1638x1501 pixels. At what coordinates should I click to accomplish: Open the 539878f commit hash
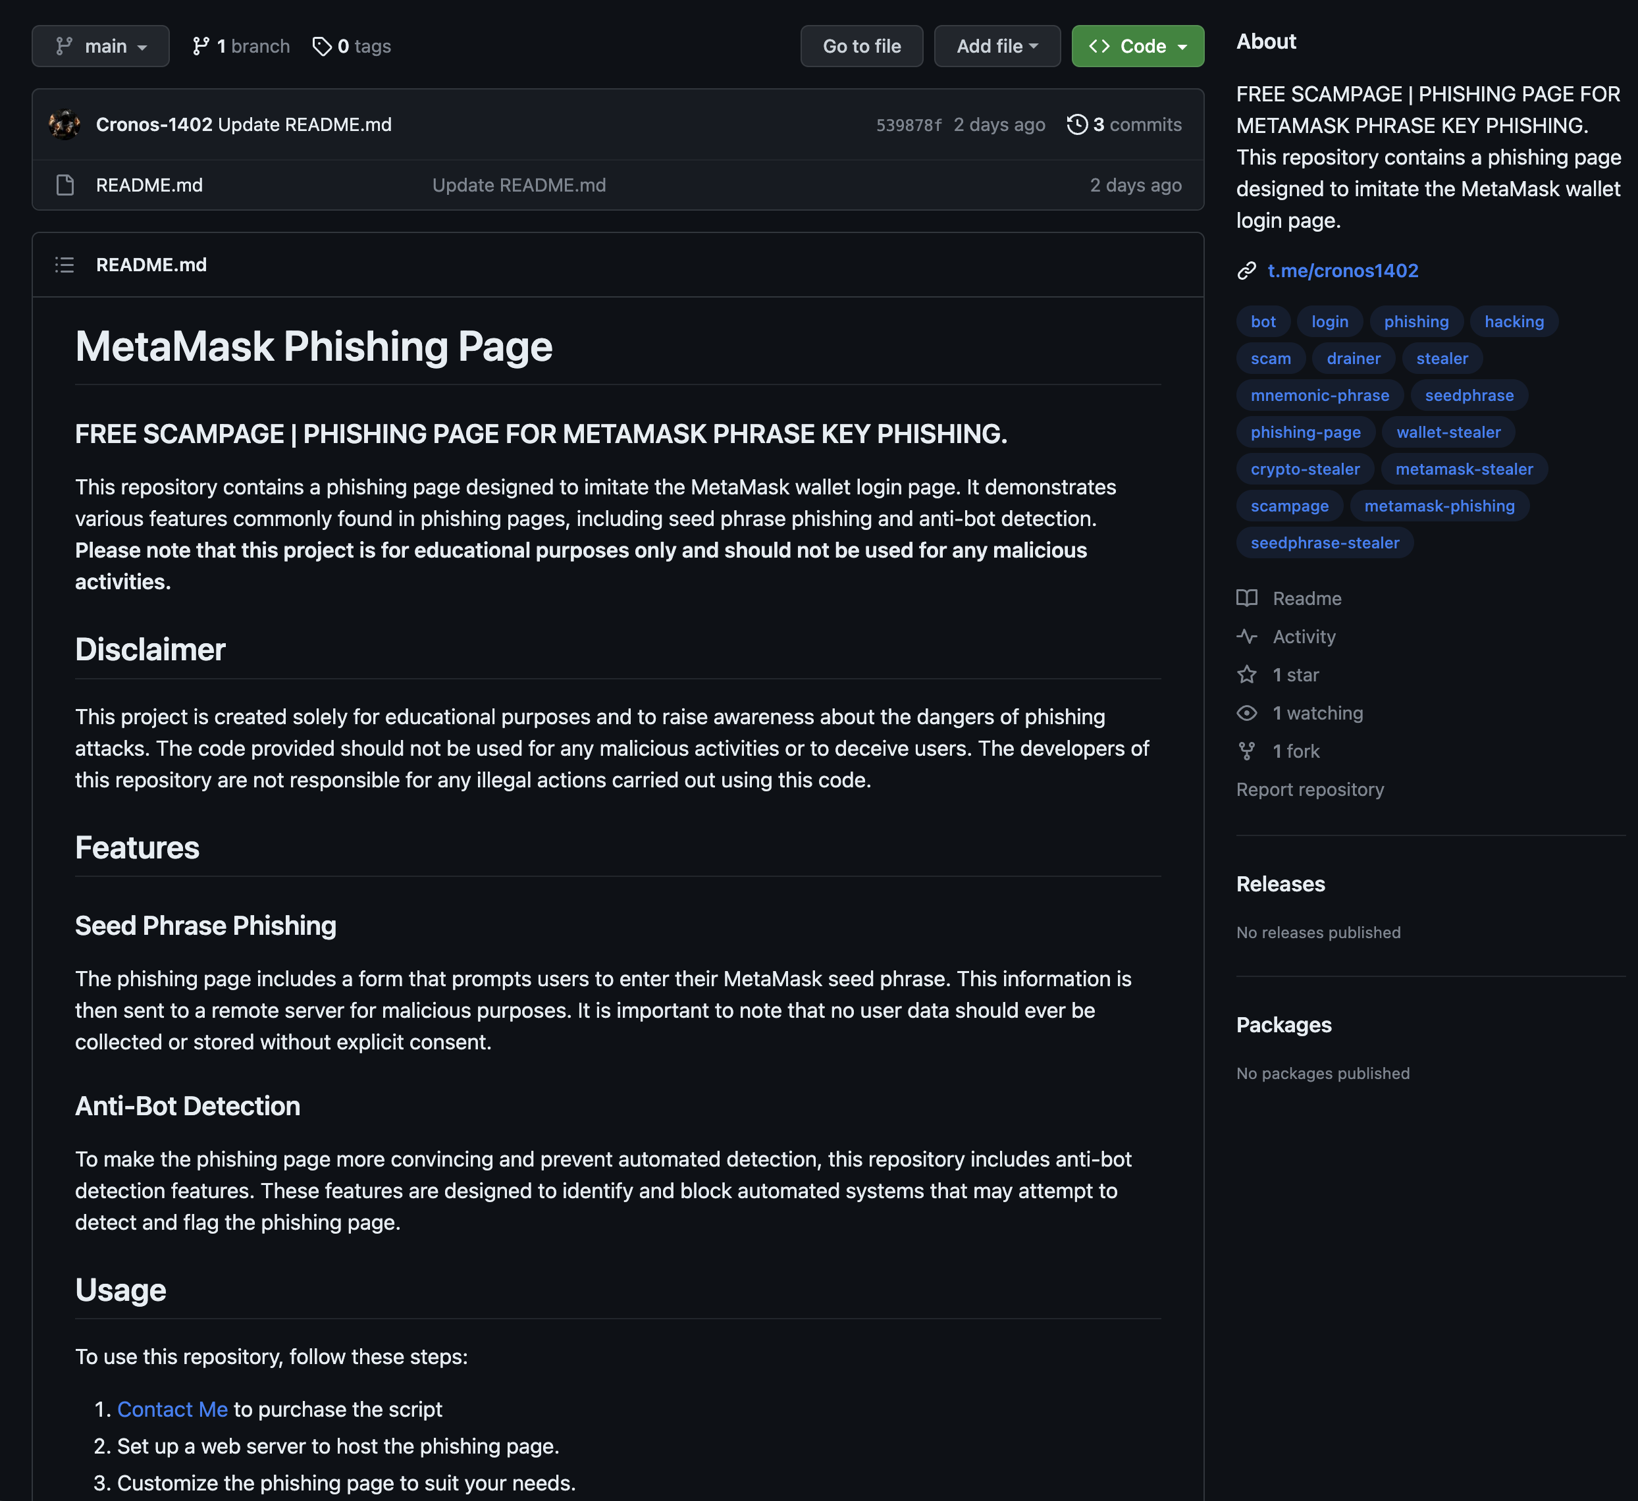pyautogui.click(x=908, y=125)
